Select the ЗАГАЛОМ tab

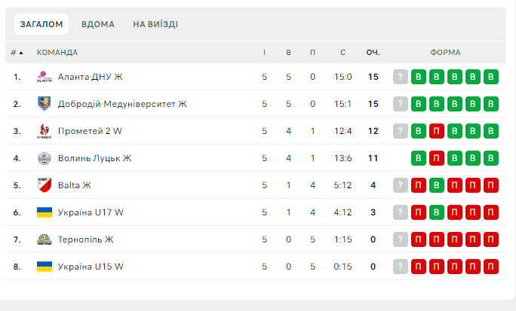(41, 24)
